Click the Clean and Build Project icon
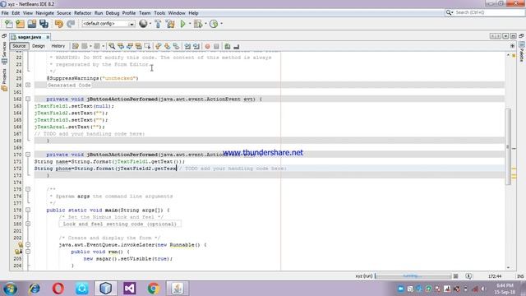526x296 pixels. coord(170,24)
